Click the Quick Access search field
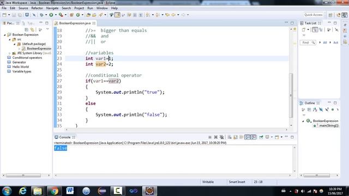Viewport: 349px width, 196px height. [314, 15]
